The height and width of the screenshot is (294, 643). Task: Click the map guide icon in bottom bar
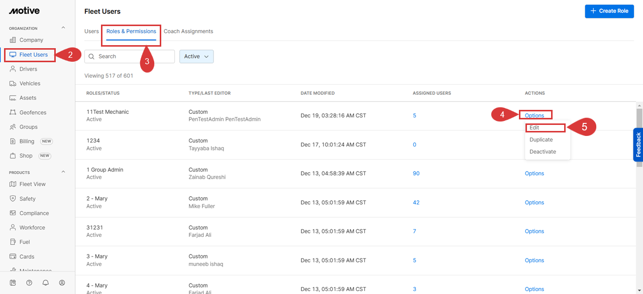(13, 282)
